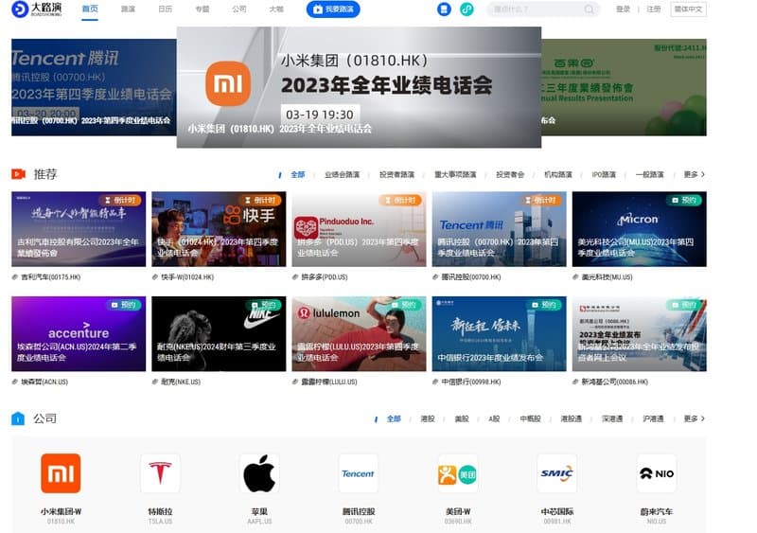
Task: Focus the header search input field
Action: [x=536, y=9]
